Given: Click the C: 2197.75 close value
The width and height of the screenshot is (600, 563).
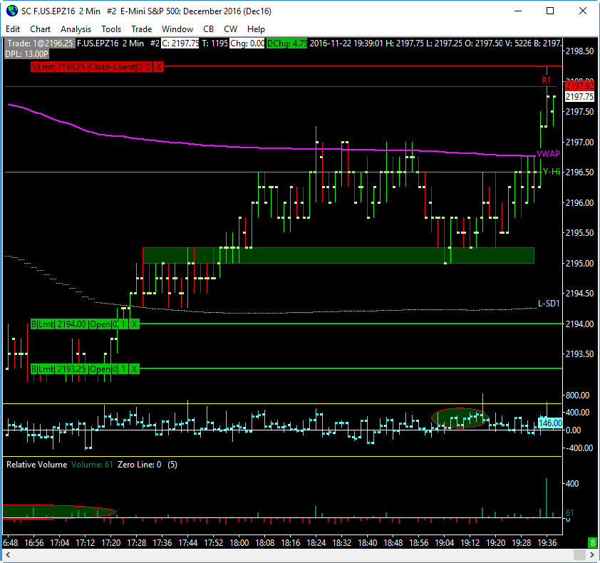Looking at the screenshot, I should pyautogui.click(x=180, y=43).
